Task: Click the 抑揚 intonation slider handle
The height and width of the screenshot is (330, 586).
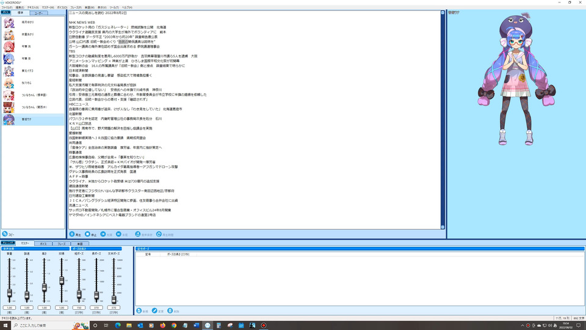Action: tap(62, 280)
